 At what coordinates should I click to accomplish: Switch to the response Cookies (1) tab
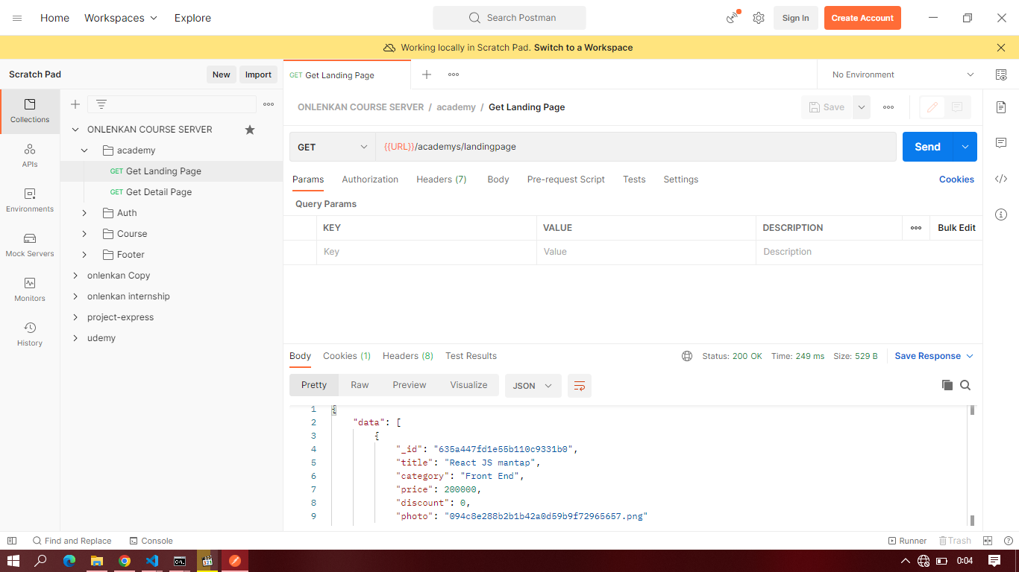click(347, 356)
